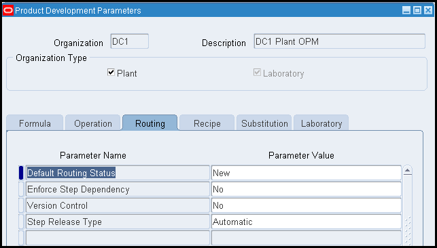The width and height of the screenshot is (437, 248).
Task: Click the Version Control parameter name
Action: point(118,205)
